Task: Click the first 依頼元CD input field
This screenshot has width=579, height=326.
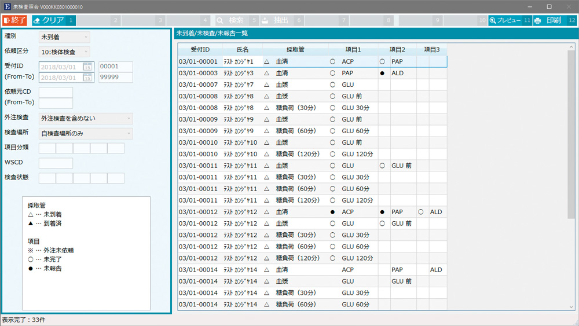Action: [x=56, y=93]
